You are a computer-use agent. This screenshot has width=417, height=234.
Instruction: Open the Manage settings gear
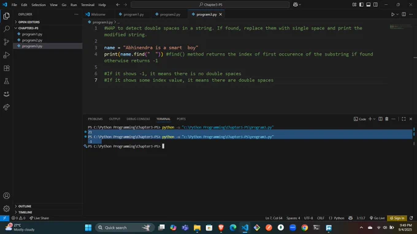coord(6,208)
